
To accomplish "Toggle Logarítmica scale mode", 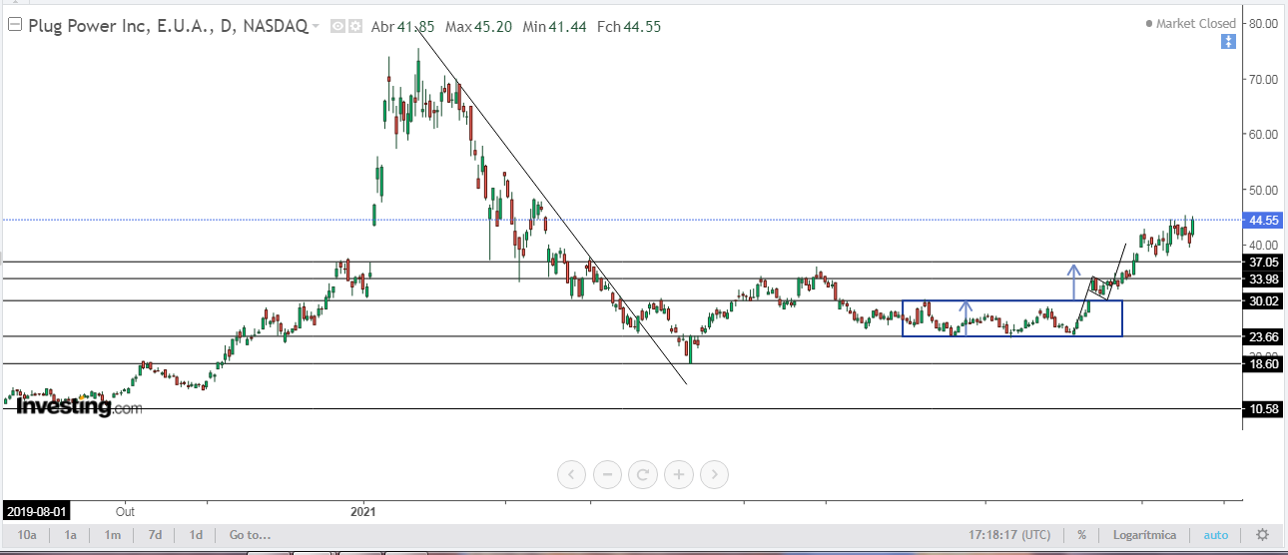I will point(1144,535).
